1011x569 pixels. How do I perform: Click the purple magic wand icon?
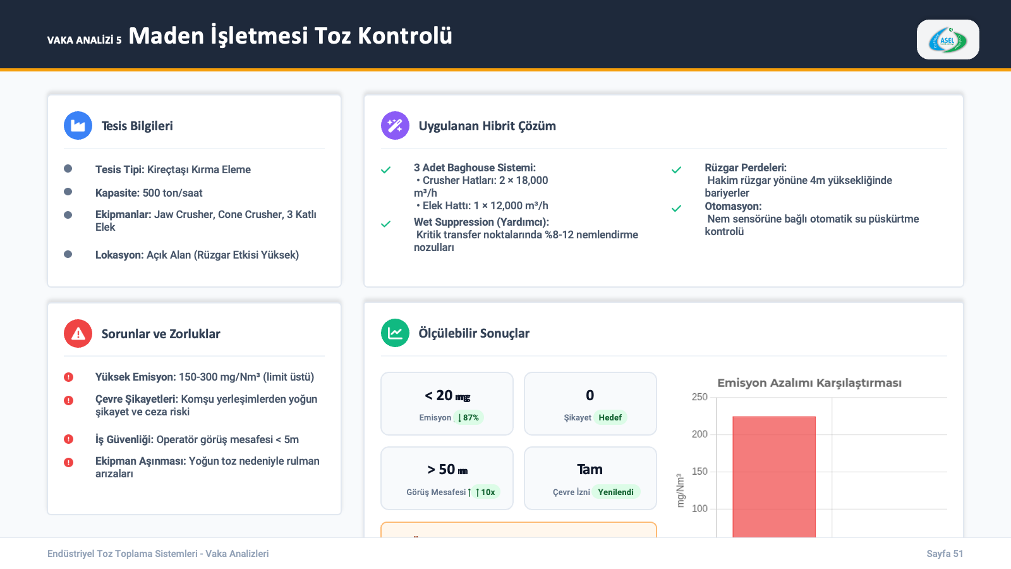coord(395,126)
